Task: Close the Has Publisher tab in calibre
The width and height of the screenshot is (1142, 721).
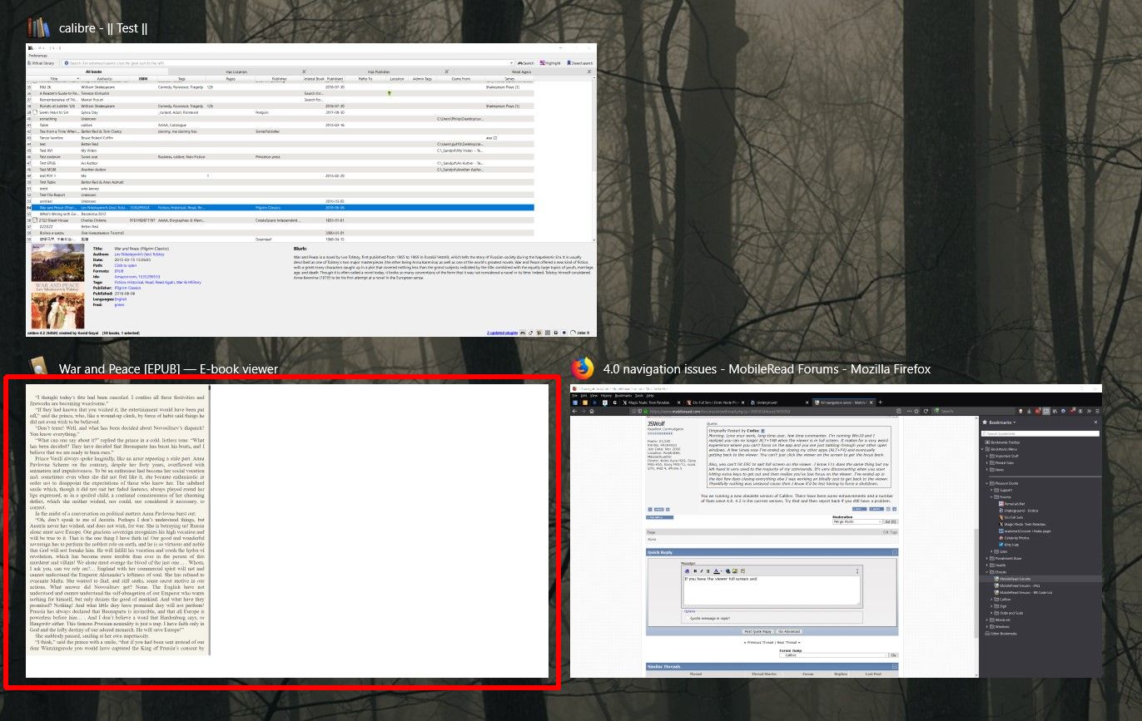Action: [447, 72]
